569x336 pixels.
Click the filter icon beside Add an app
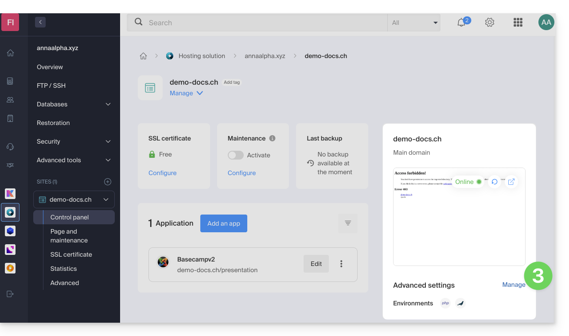tap(347, 223)
